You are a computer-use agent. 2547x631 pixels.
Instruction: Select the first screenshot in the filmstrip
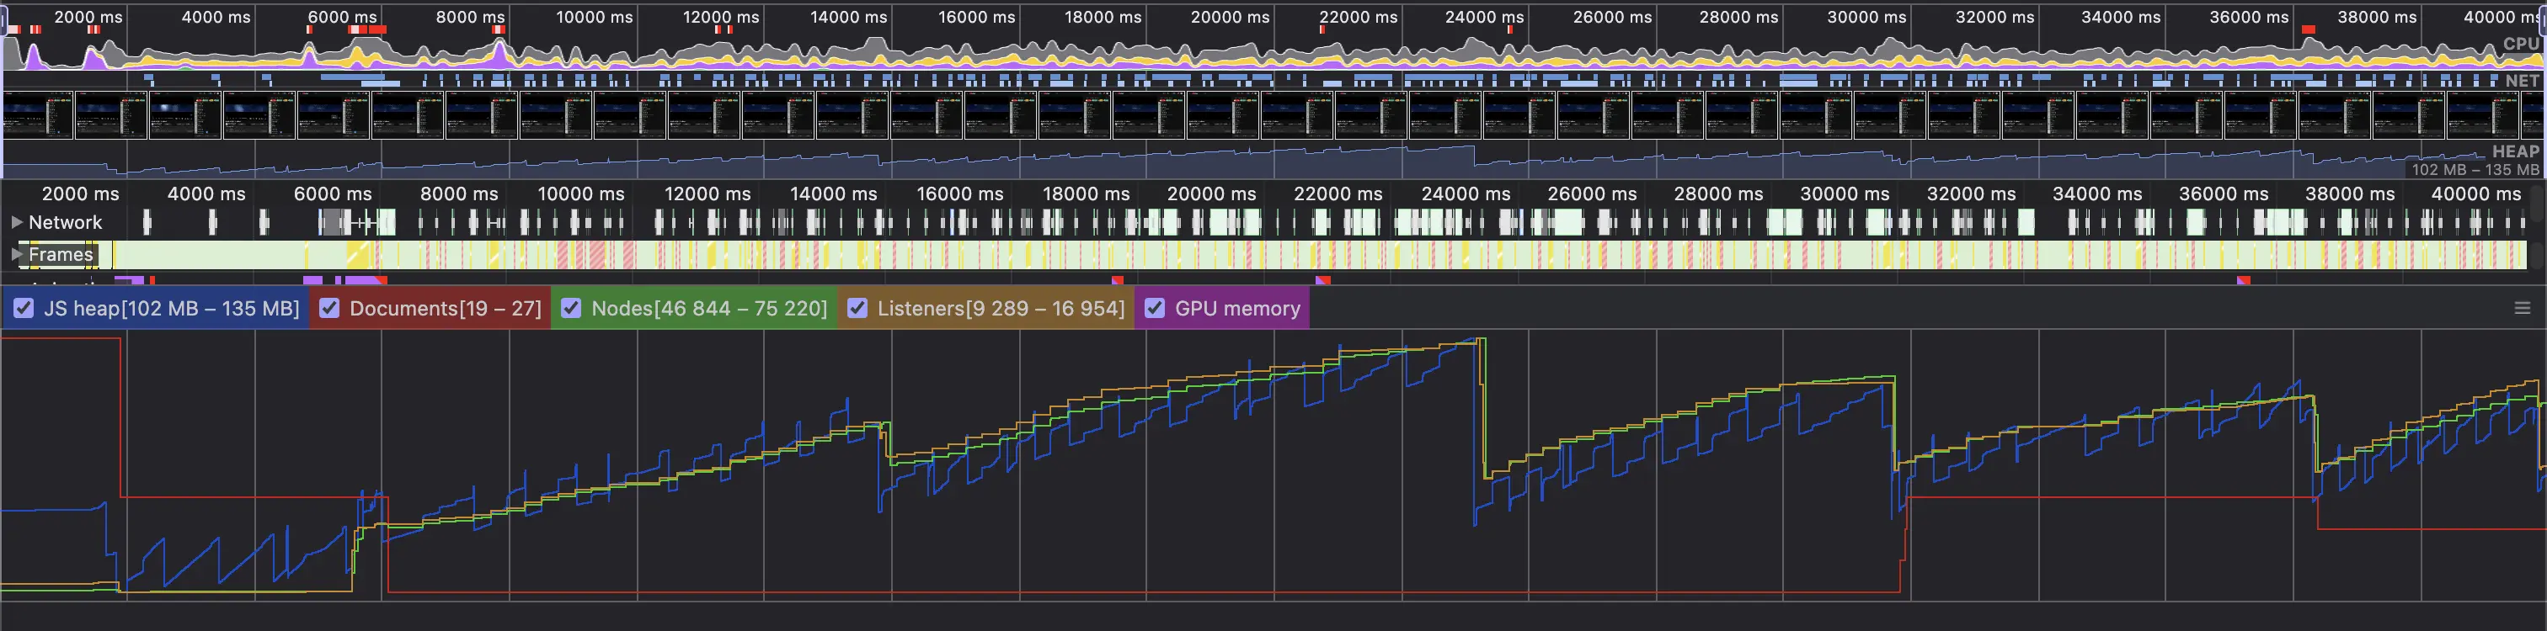tap(38, 114)
